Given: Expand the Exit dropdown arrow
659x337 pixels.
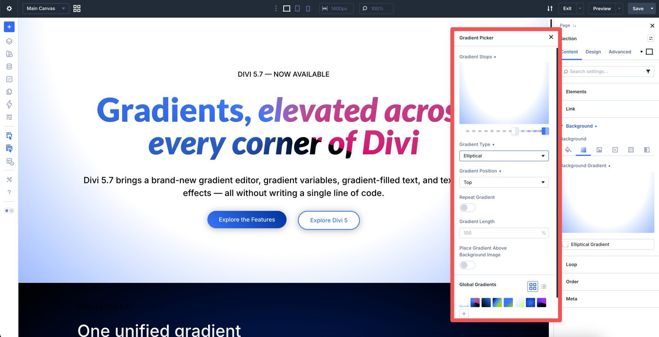Looking at the screenshot, I should tap(580, 8).
